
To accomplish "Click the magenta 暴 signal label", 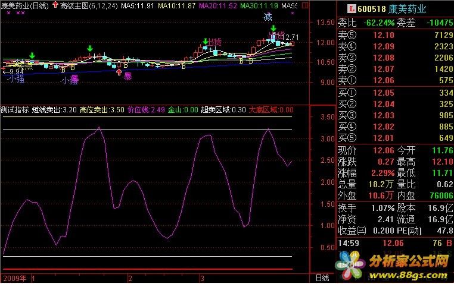I will click(x=128, y=77).
